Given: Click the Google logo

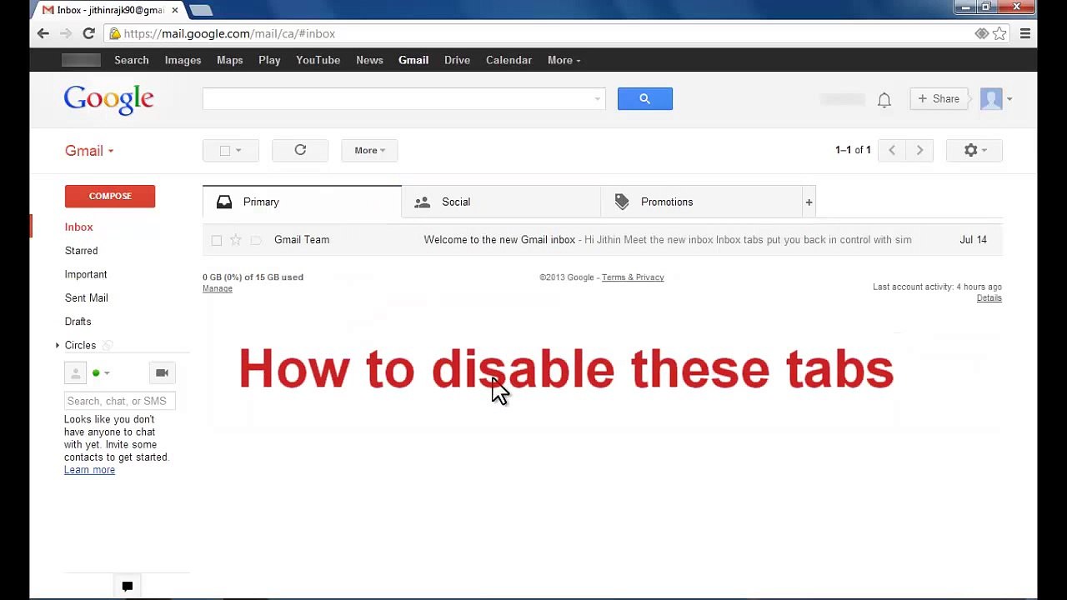Looking at the screenshot, I should (x=109, y=99).
